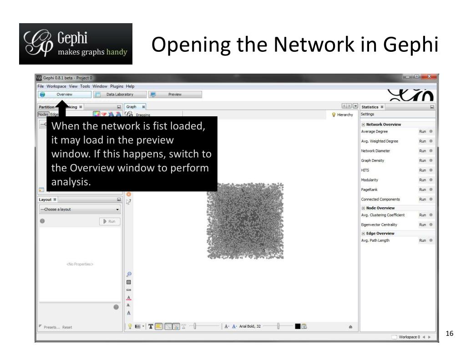Click the plain A label icon in the left toolbar
Screen dimensions: 466x349
[128, 305]
